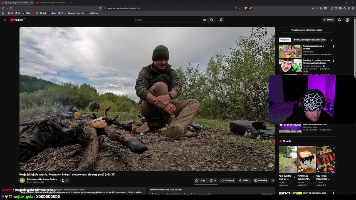Click Pokaż ponowne odtwarzanie czatu button
This screenshot has height=200, width=356.
(x=306, y=30)
